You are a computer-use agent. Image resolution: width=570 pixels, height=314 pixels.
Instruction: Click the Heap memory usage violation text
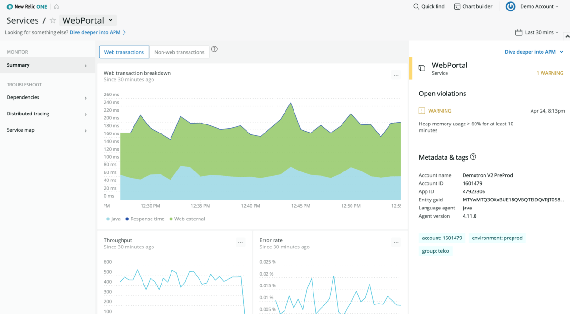coord(466,127)
